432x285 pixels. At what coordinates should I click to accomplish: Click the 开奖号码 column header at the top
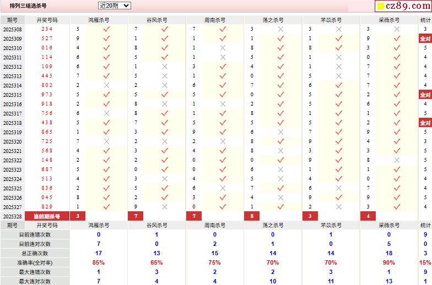47,20
